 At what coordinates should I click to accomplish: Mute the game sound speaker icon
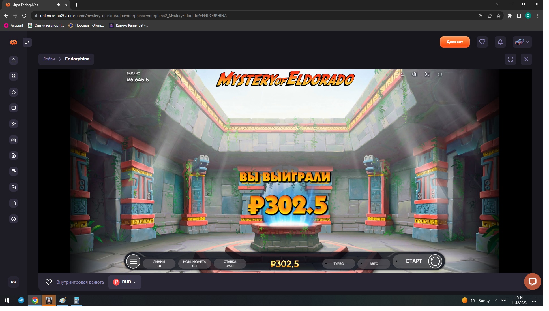tap(414, 74)
